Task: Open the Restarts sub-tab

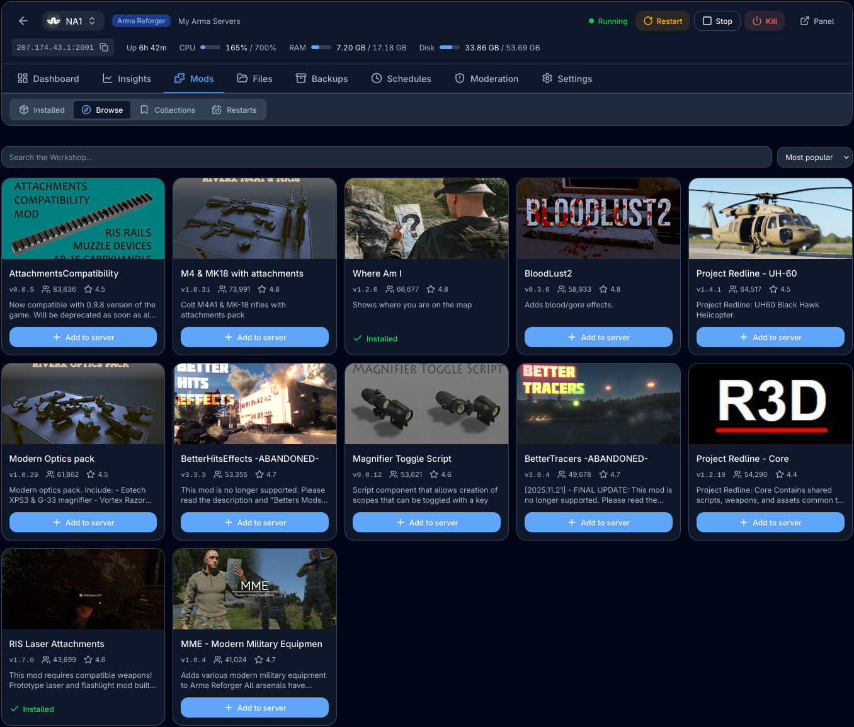Action: point(234,110)
